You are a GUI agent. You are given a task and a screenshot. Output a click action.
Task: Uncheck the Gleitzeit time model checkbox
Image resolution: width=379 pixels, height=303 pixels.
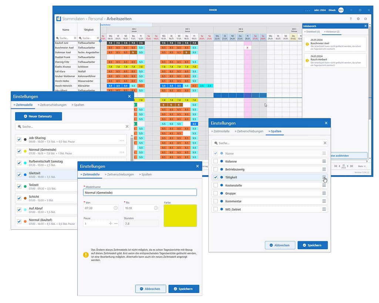click(19, 174)
